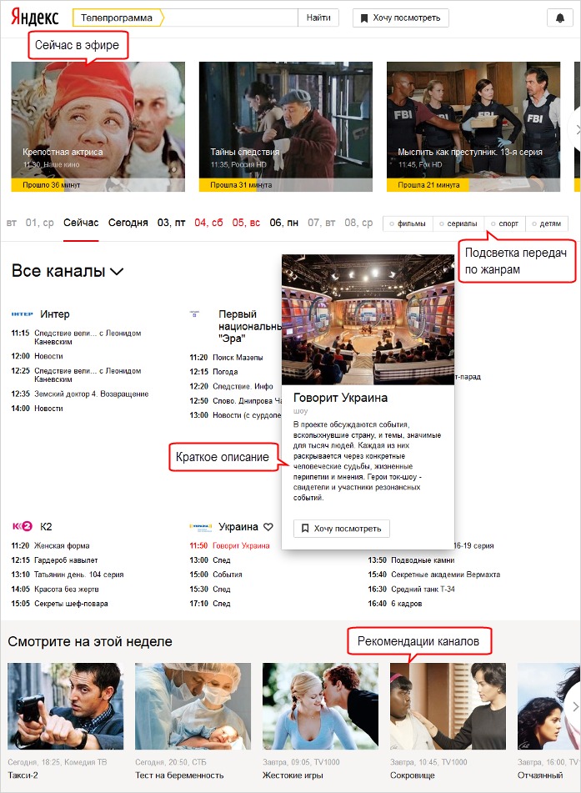The height and width of the screenshot is (793, 581).
Task: Show next items in Сейчас в эфире carousel
Action: 576,129
